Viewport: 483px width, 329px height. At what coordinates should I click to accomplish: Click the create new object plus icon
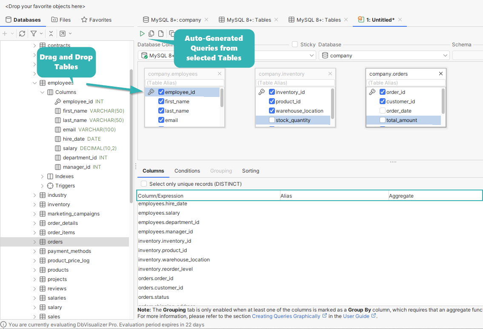pyautogui.click(x=5, y=34)
